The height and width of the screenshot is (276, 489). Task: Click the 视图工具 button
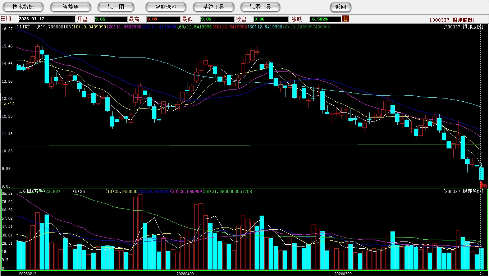click(261, 7)
